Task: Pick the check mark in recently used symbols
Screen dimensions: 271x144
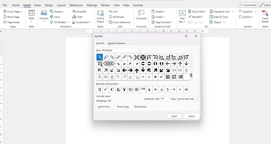Action: tap(106, 89)
